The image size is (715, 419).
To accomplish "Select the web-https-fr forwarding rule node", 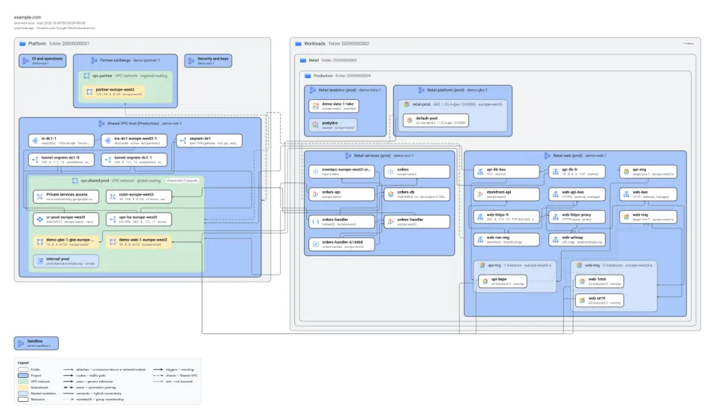I will click(506, 217).
